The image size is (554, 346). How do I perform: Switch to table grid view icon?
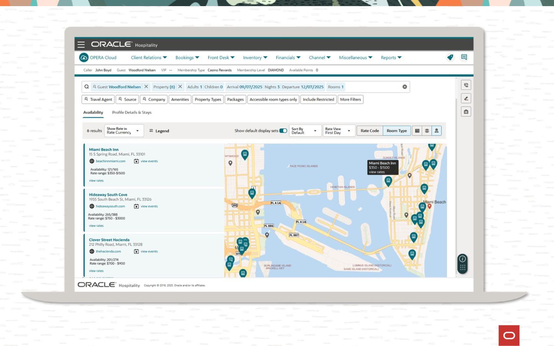[417, 131]
